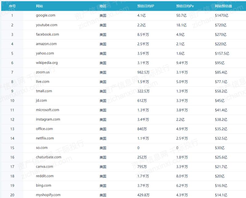Screen dimensions: 246x198
Task: Select canva.com in the table
Action: 45,167
